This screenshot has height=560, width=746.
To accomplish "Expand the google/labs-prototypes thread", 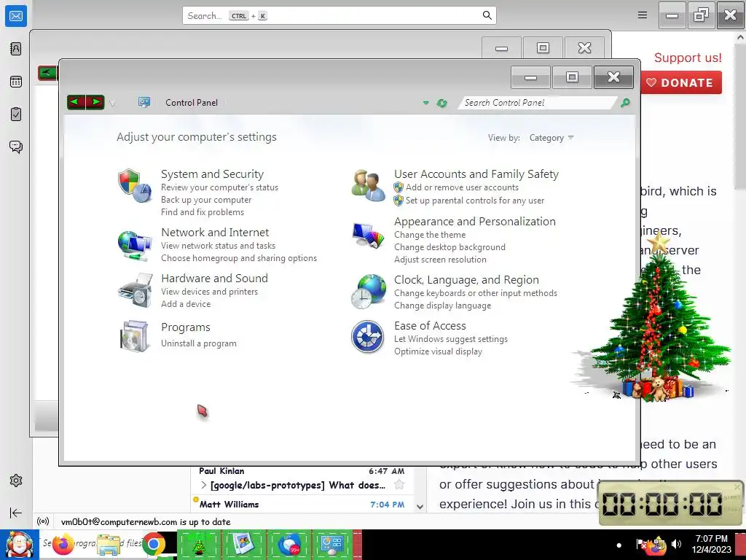I will pos(204,485).
